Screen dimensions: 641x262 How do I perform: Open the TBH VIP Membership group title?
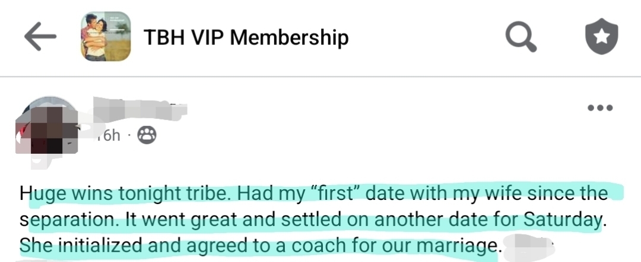click(246, 38)
